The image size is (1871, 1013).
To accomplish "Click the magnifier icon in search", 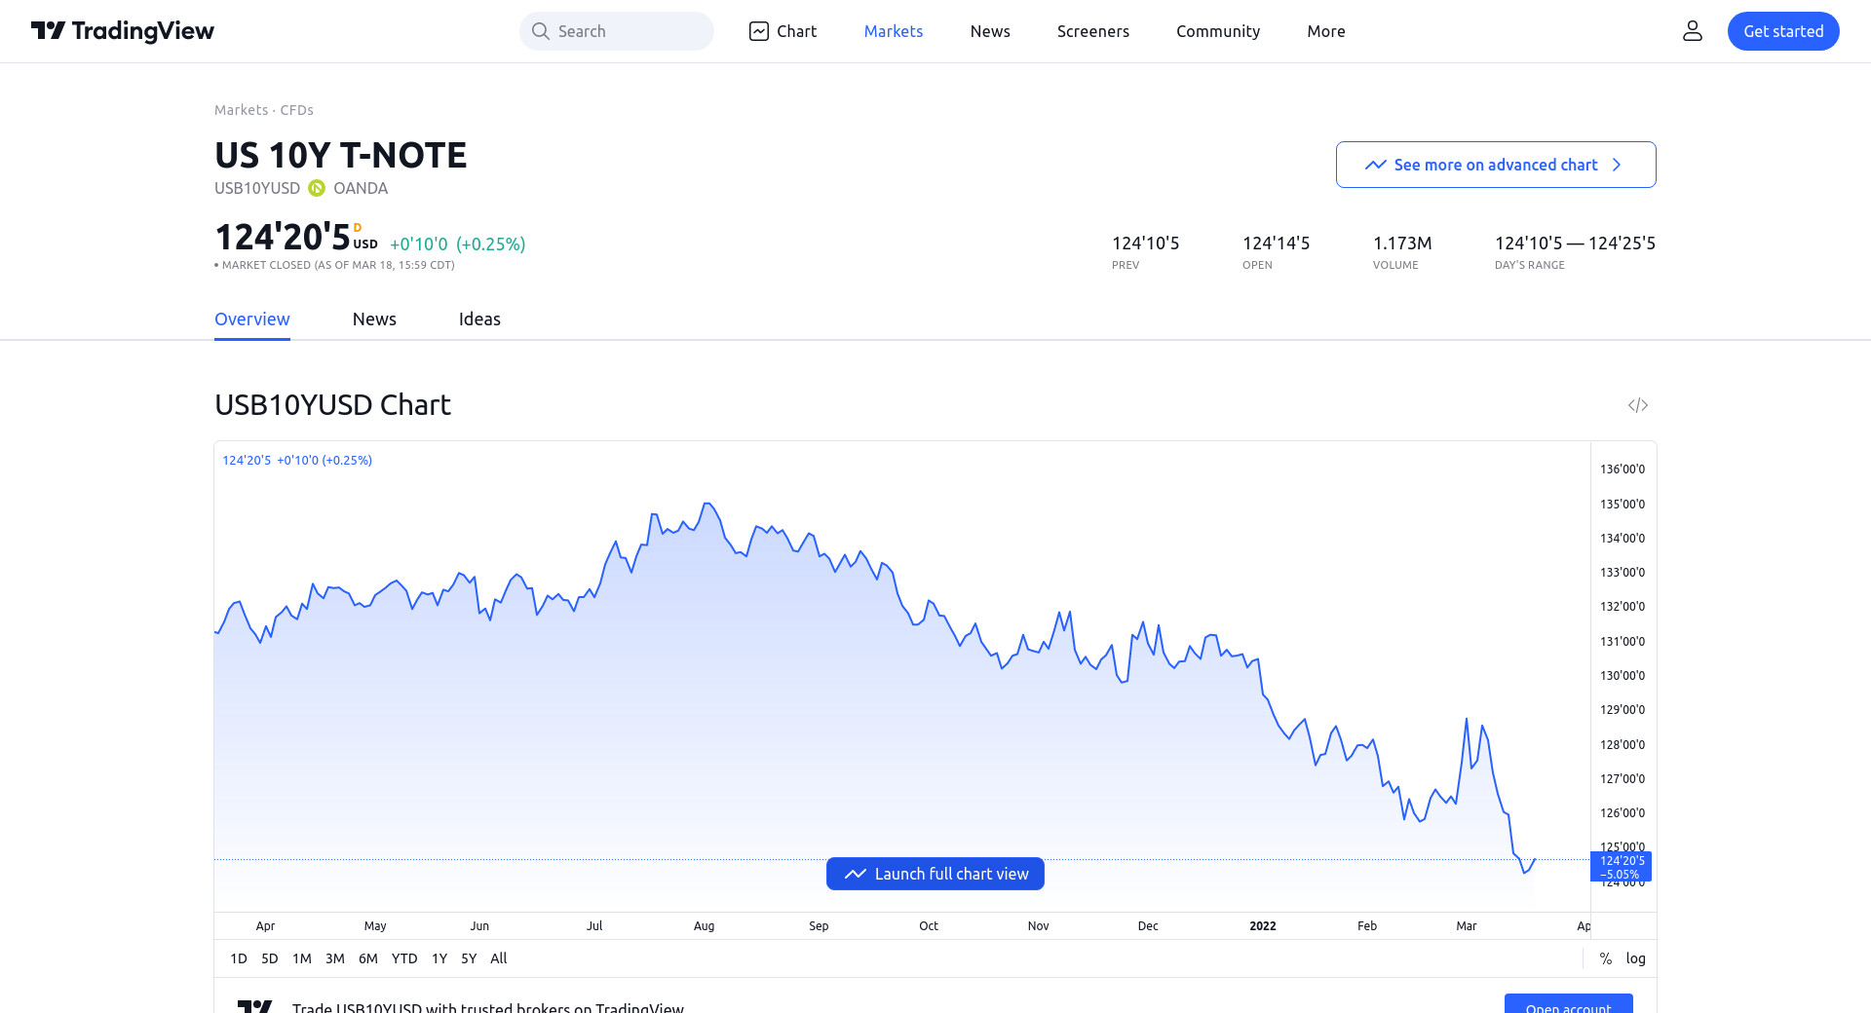I will point(541,31).
